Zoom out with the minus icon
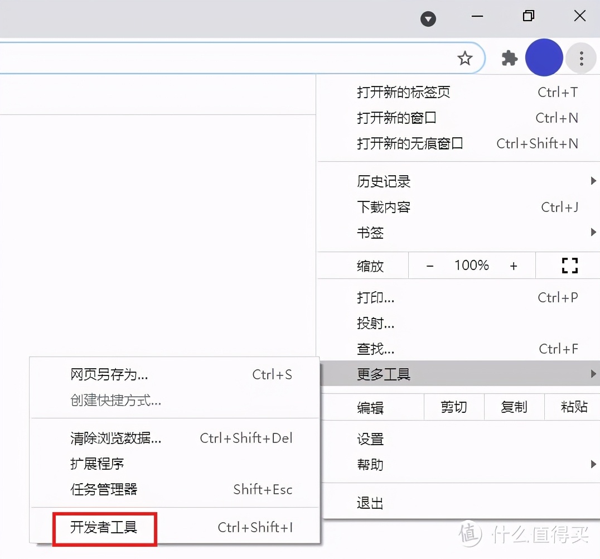Viewport: 600px width, 559px height. [429, 266]
